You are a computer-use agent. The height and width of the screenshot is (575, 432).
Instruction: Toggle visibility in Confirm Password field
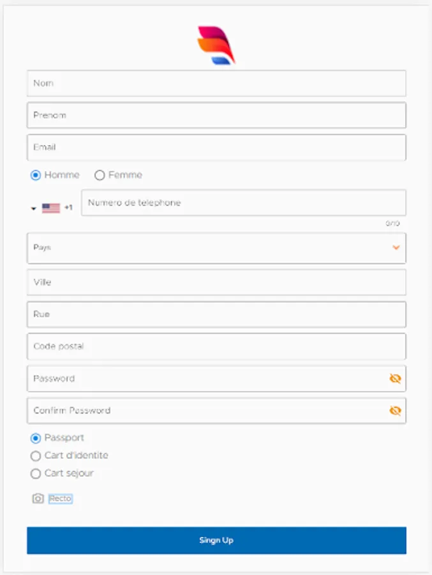pyautogui.click(x=395, y=411)
